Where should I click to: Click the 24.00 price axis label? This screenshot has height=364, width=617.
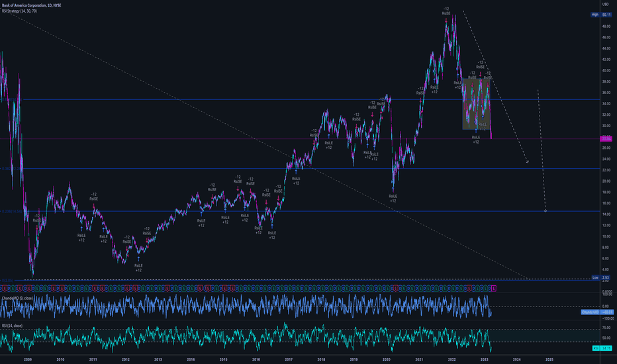point(606,159)
